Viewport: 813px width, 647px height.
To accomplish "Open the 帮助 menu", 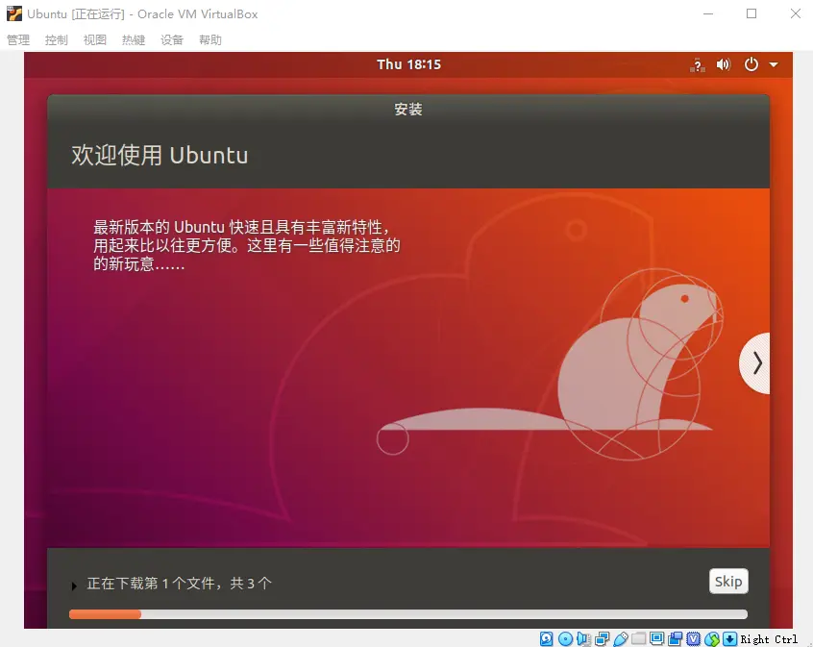I will point(210,40).
